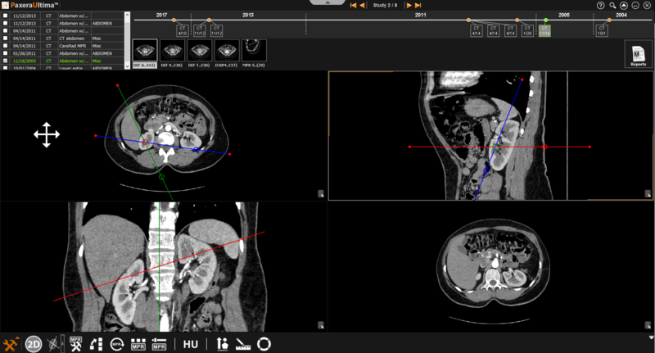The image size is (655, 353).
Task: Uncheck the 11/16/2005 study checkbox
Action: (6, 61)
